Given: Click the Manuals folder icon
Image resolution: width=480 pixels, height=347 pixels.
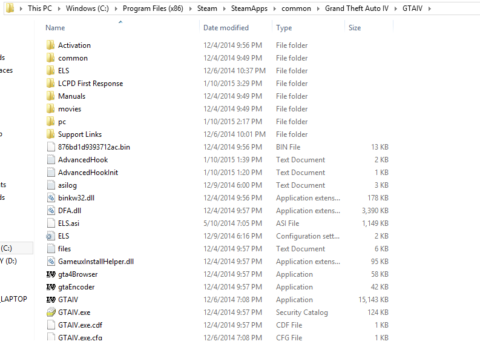Looking at the screenshot, I should (x=51, y=96).
